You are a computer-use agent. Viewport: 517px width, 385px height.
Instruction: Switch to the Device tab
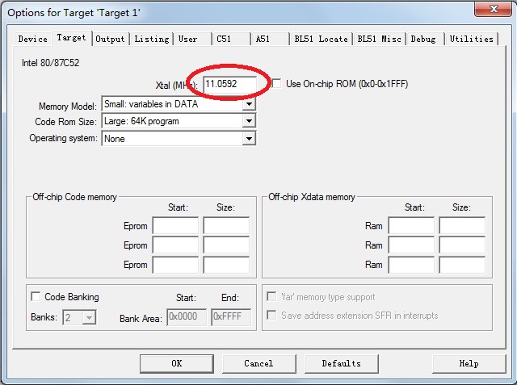tap(32, 39)
